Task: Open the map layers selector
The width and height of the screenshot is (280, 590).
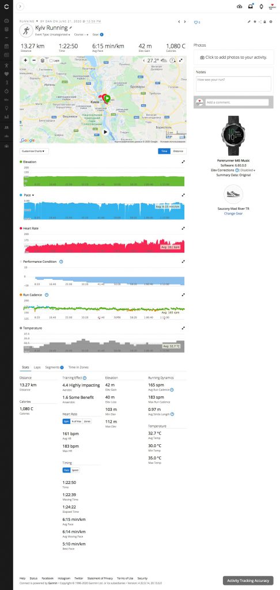Action: [x=43, y=60]
